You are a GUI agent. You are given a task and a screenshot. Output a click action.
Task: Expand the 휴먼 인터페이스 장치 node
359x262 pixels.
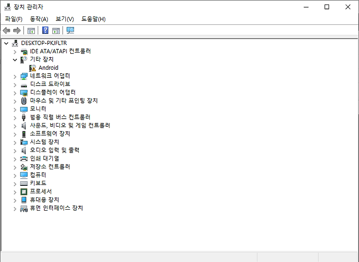(x=15, y=209)
